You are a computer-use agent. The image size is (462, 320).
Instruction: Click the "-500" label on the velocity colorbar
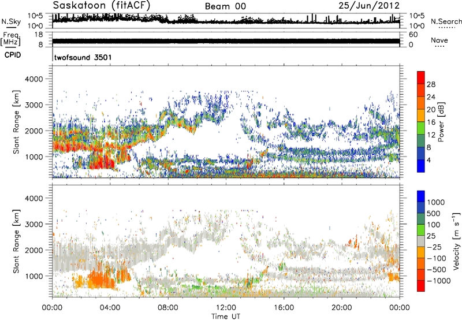coord(437,270)
